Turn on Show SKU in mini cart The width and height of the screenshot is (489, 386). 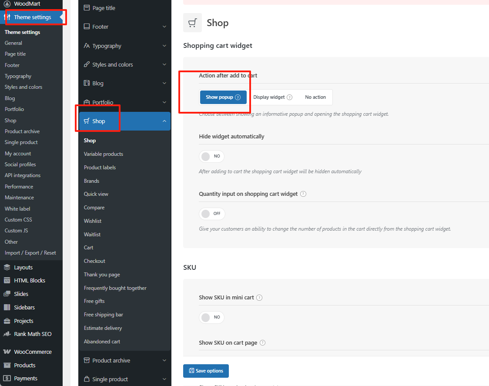coord(211,317)
